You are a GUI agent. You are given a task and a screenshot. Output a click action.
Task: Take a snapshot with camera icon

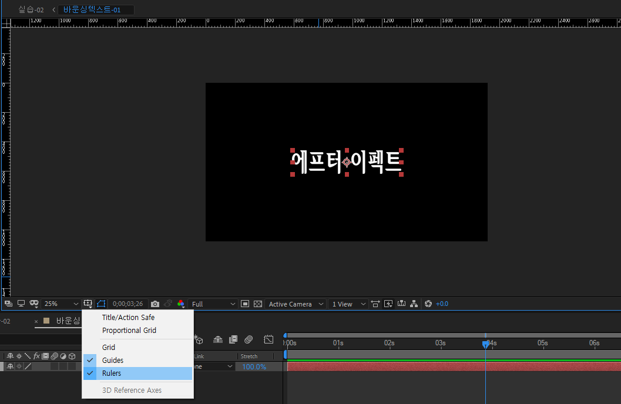point(155,304)
